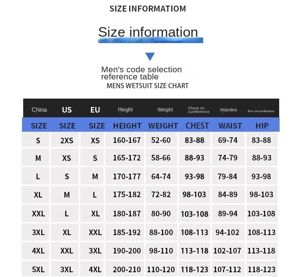Select the 58-66 weight cell
This screenshot has height=277, width=300.
(161, 157)
